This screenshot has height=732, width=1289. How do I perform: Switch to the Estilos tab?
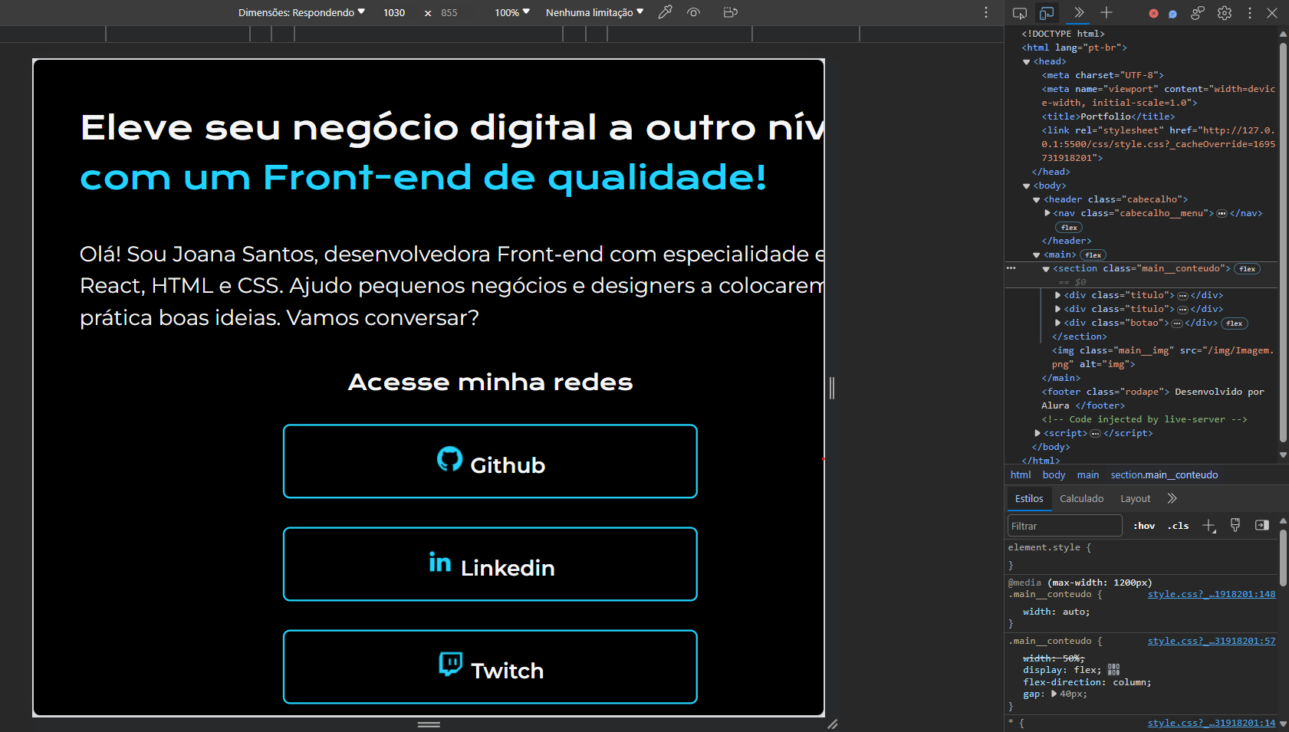(x=1029, y=499)
